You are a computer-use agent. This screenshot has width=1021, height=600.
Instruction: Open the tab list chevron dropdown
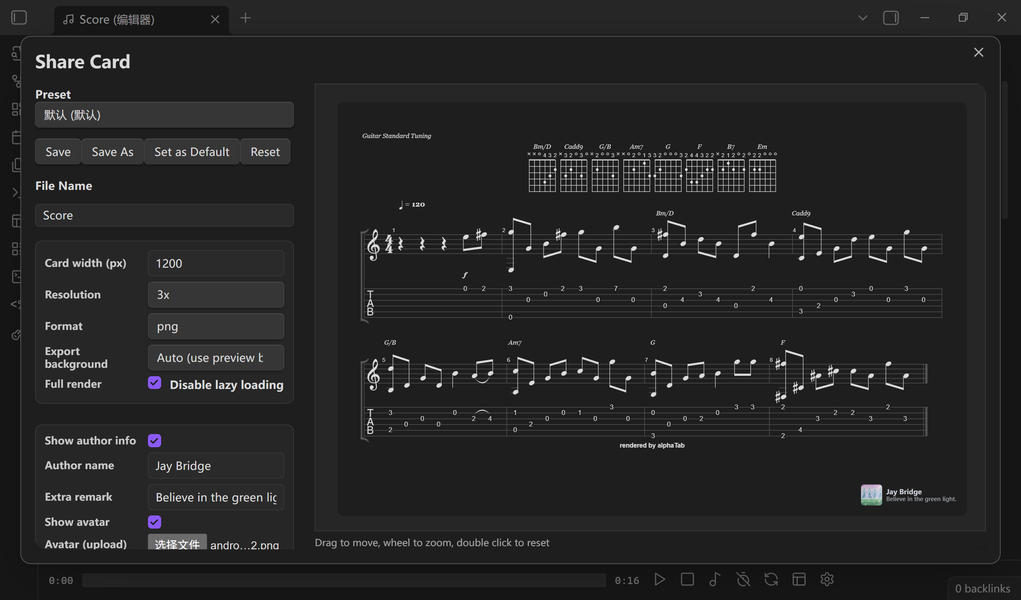(863, 18)
